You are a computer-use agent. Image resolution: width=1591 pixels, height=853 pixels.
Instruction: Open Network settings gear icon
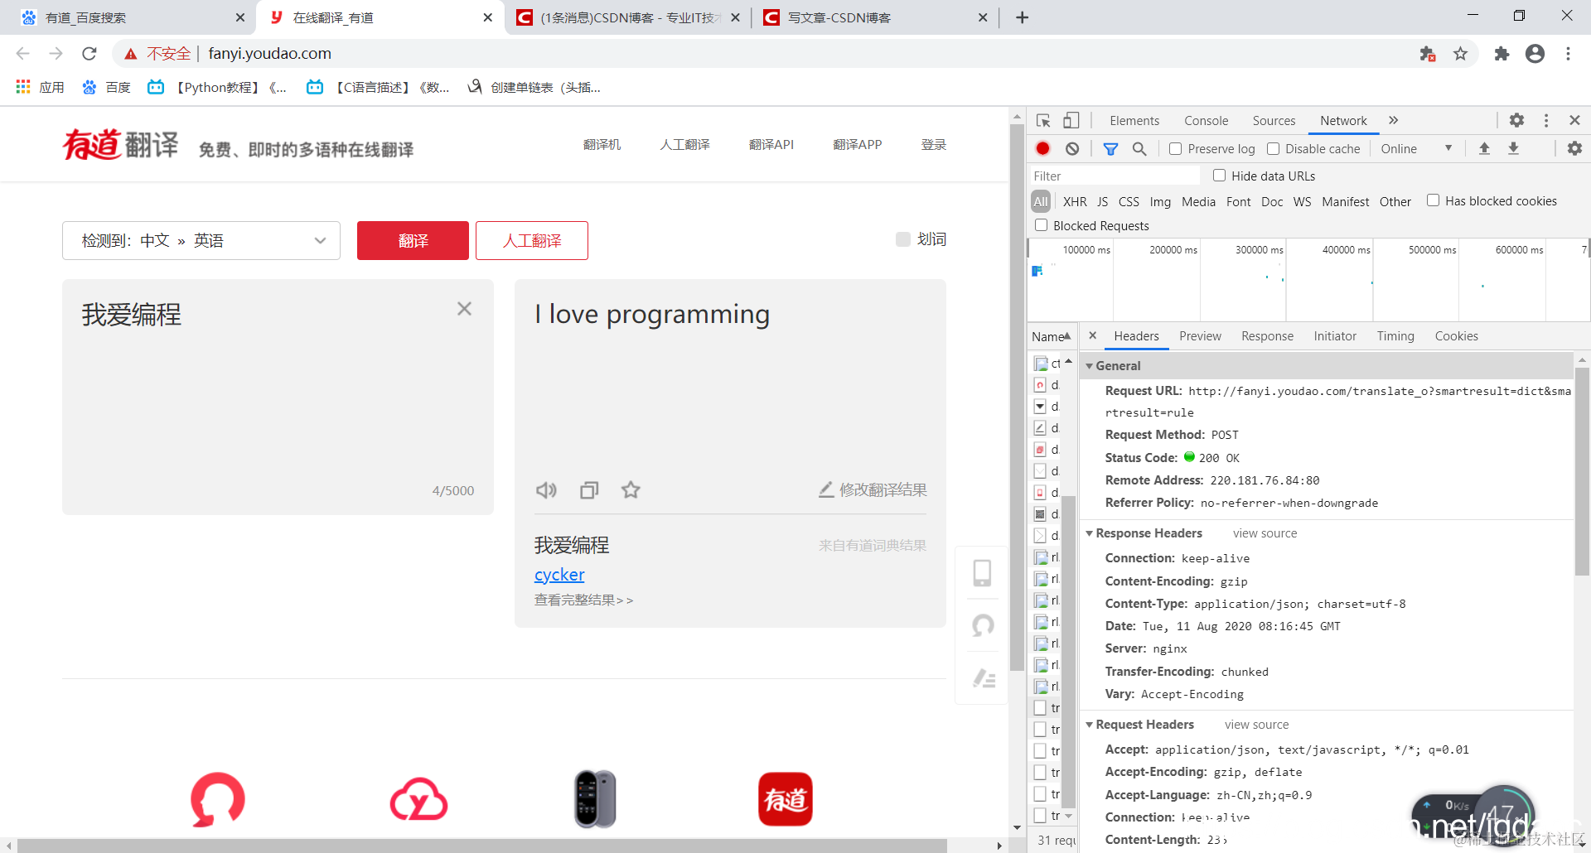click(x=1574, y=149)
